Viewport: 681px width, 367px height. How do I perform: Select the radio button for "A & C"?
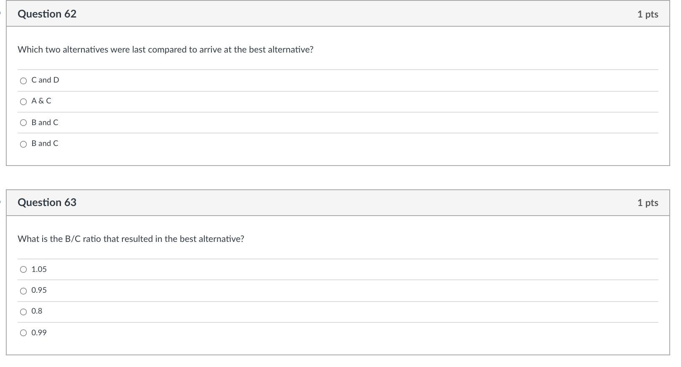pos(23,101)
